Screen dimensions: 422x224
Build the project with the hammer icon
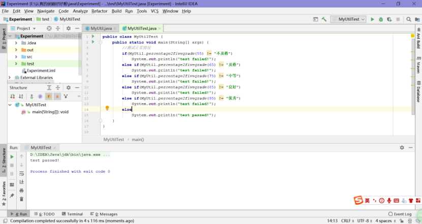pyautogui.click(x=324, y=19)
